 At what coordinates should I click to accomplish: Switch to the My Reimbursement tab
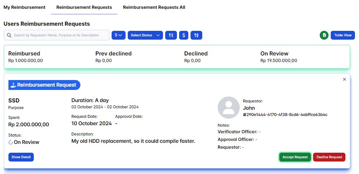tap(25, 7)
